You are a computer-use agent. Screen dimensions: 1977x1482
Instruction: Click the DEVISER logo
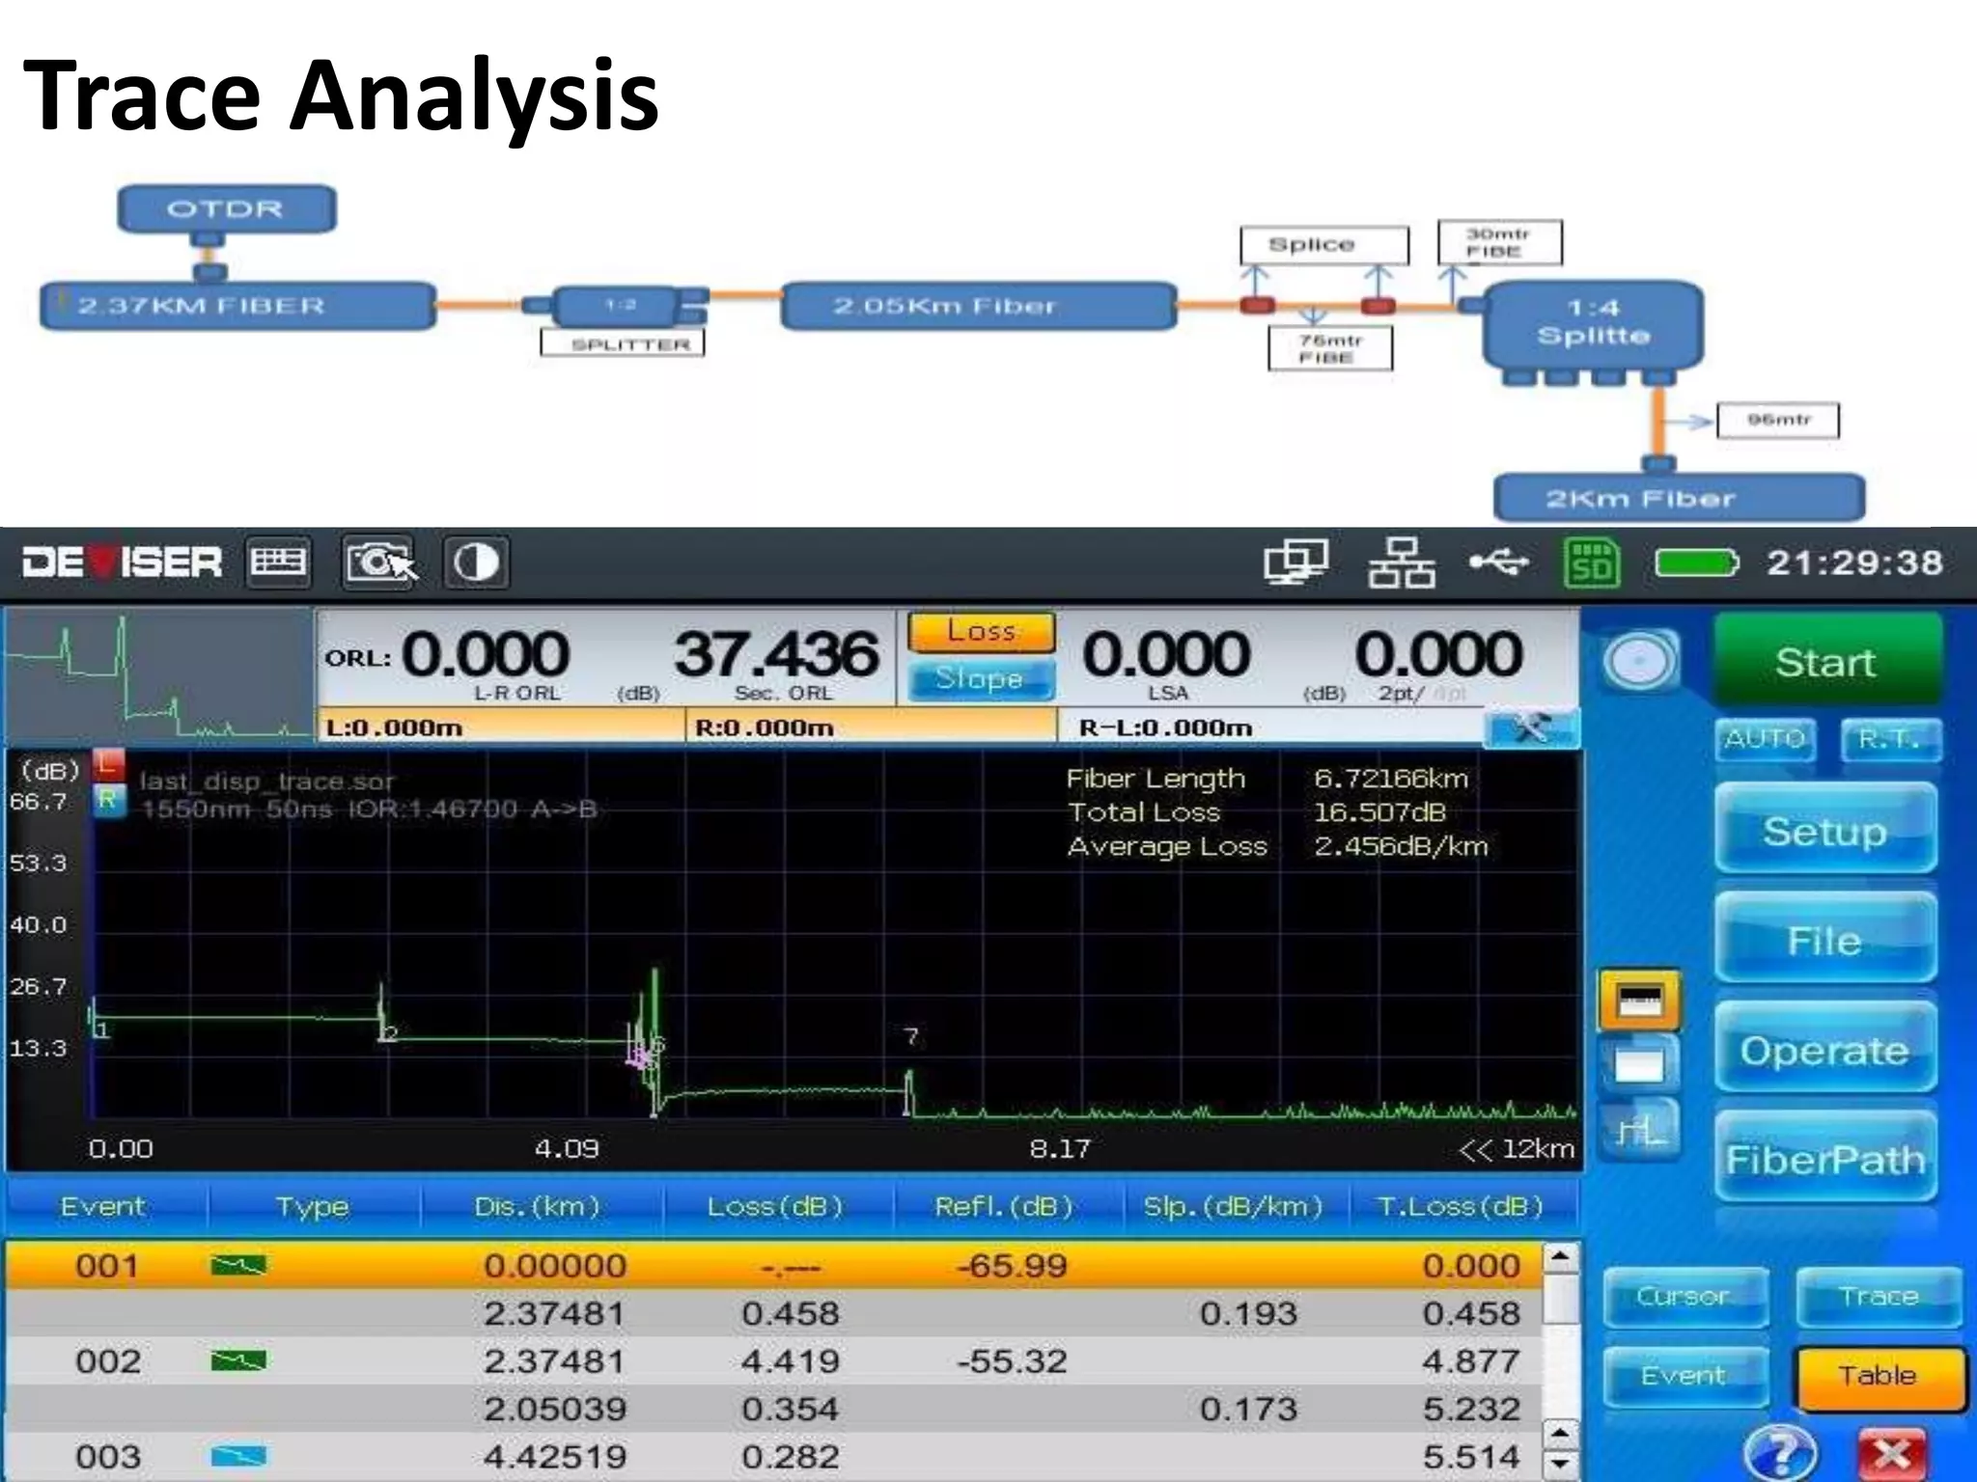tap(122, 563)
